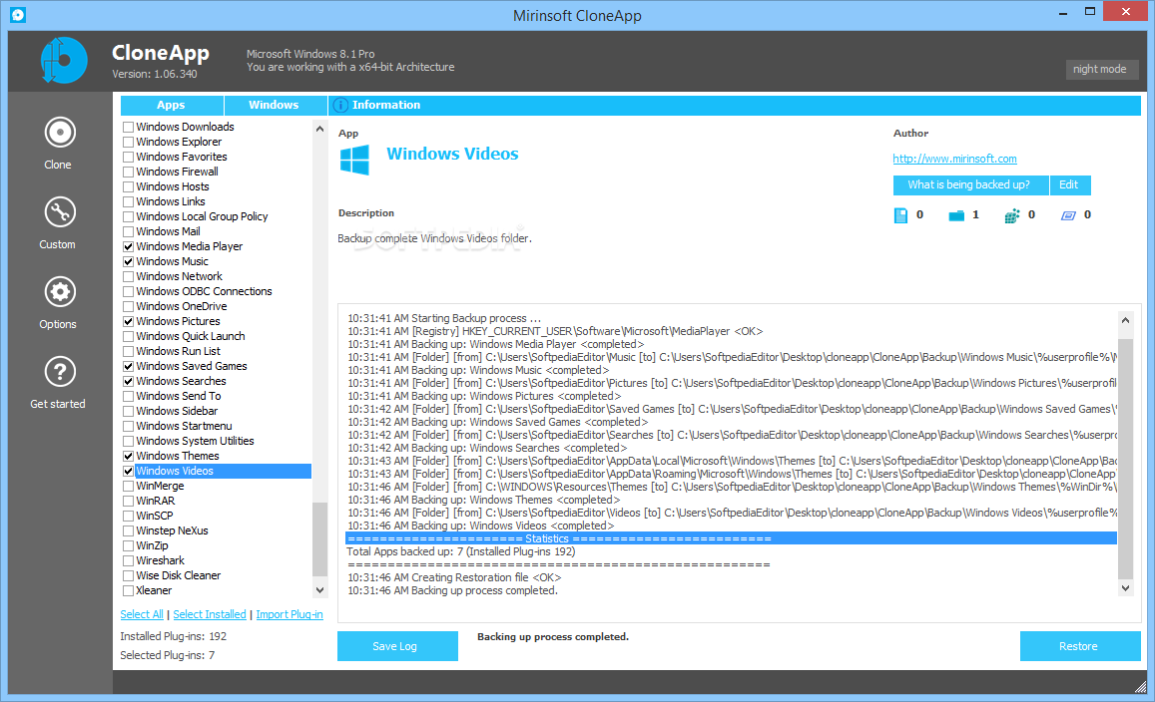Uncheck the Windows Media Player checkbox
The image size is (1155, 702).
click(128, 246)
